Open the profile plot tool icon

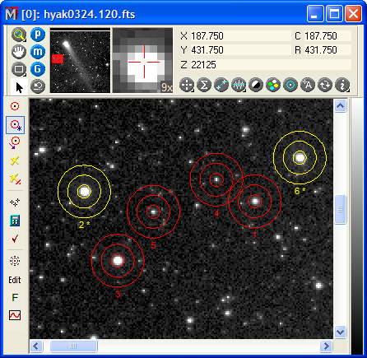click(x=239, y=85)
